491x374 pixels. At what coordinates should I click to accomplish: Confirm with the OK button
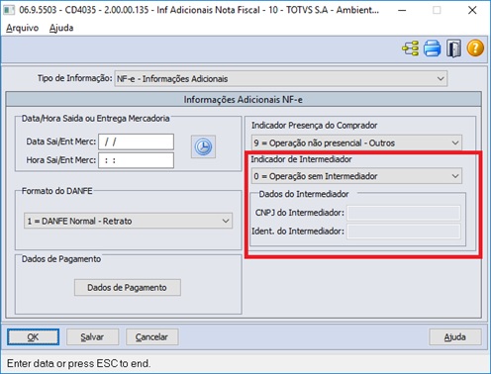[33, 337]
